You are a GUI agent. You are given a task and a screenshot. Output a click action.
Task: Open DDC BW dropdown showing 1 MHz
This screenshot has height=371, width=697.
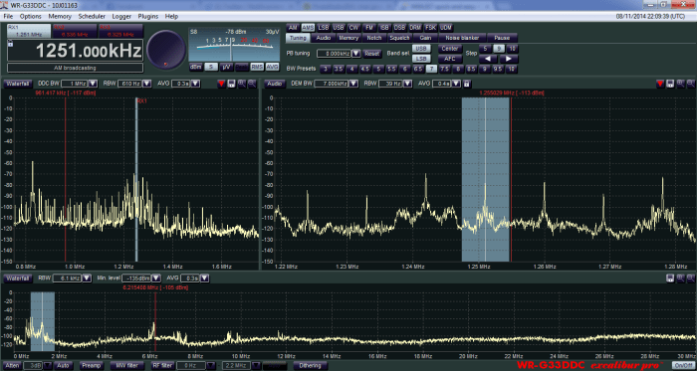(93, 84)
